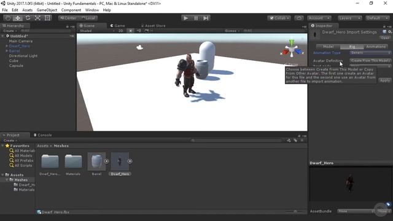
Task: Switch to the Asset Store tab
Action: (x=153, y=26)
